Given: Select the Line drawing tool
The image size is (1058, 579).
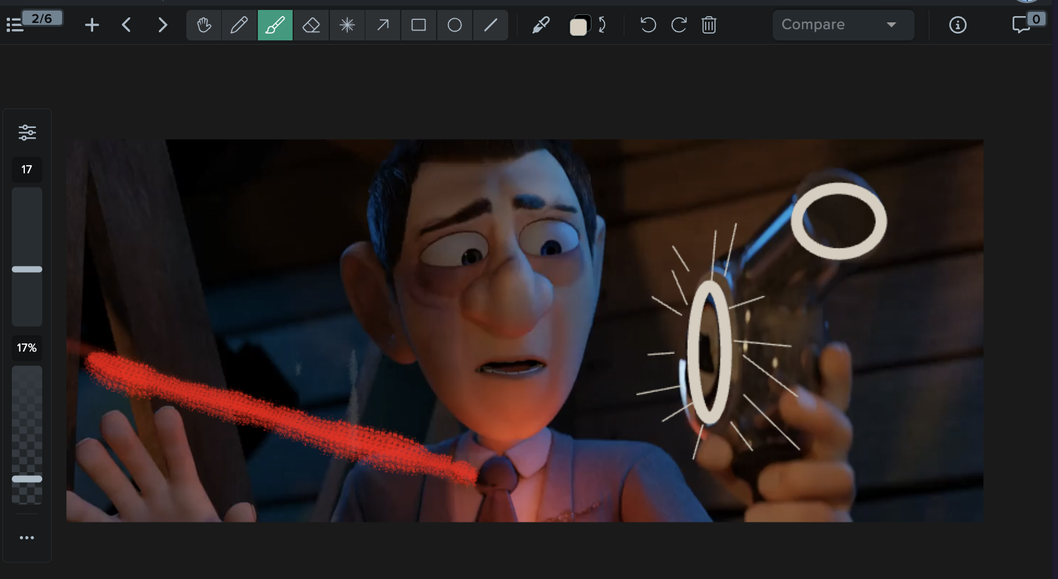Looking at the screenshot, I should click(x=491, y=25).
